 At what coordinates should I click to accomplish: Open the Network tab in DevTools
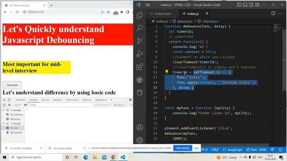tap(57, 100)
